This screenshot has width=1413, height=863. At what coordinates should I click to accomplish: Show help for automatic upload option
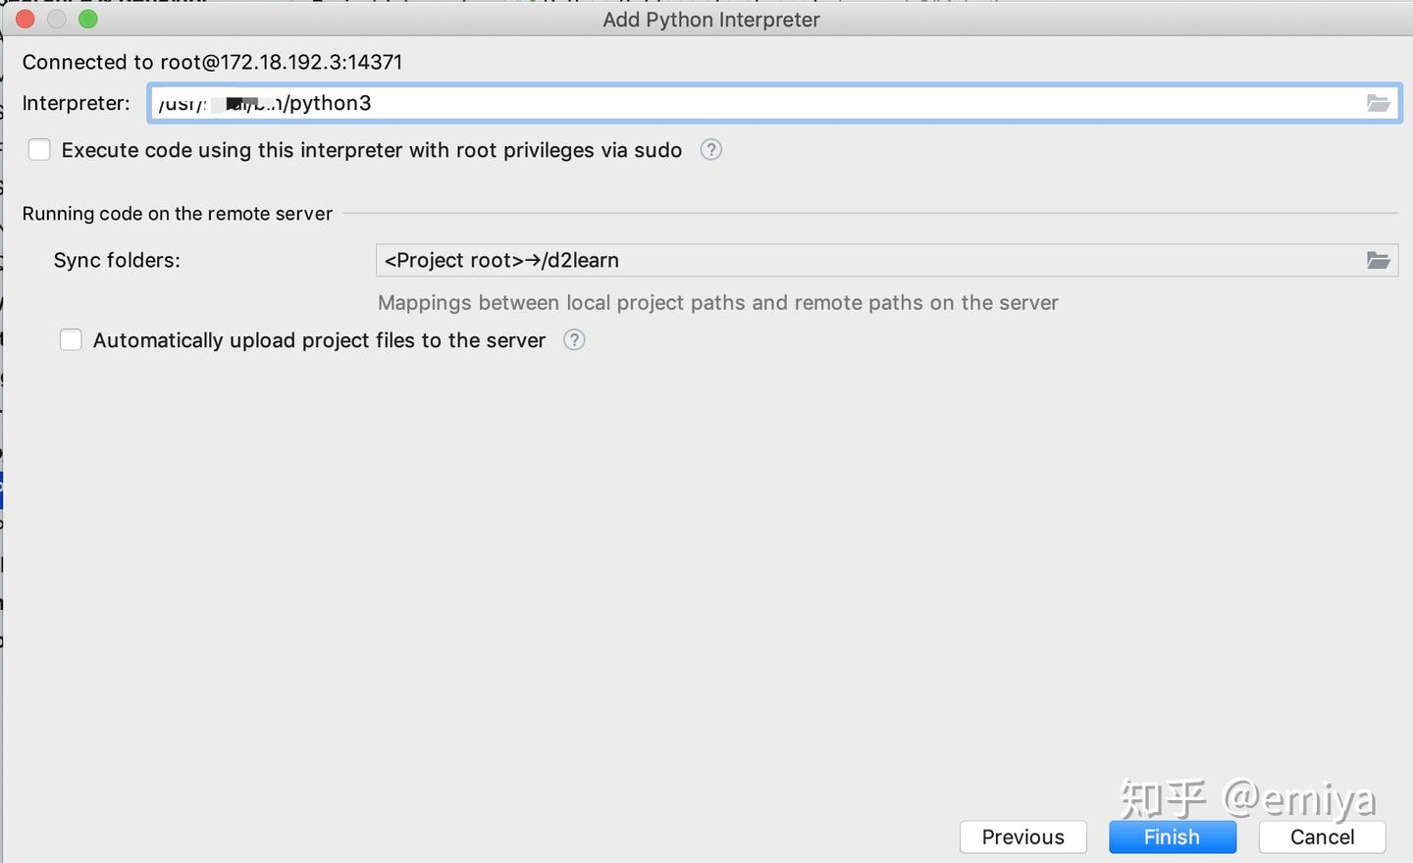tap(574, 340)
